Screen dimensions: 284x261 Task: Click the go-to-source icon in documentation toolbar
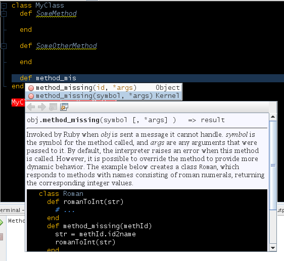click(x=64, y=107)
